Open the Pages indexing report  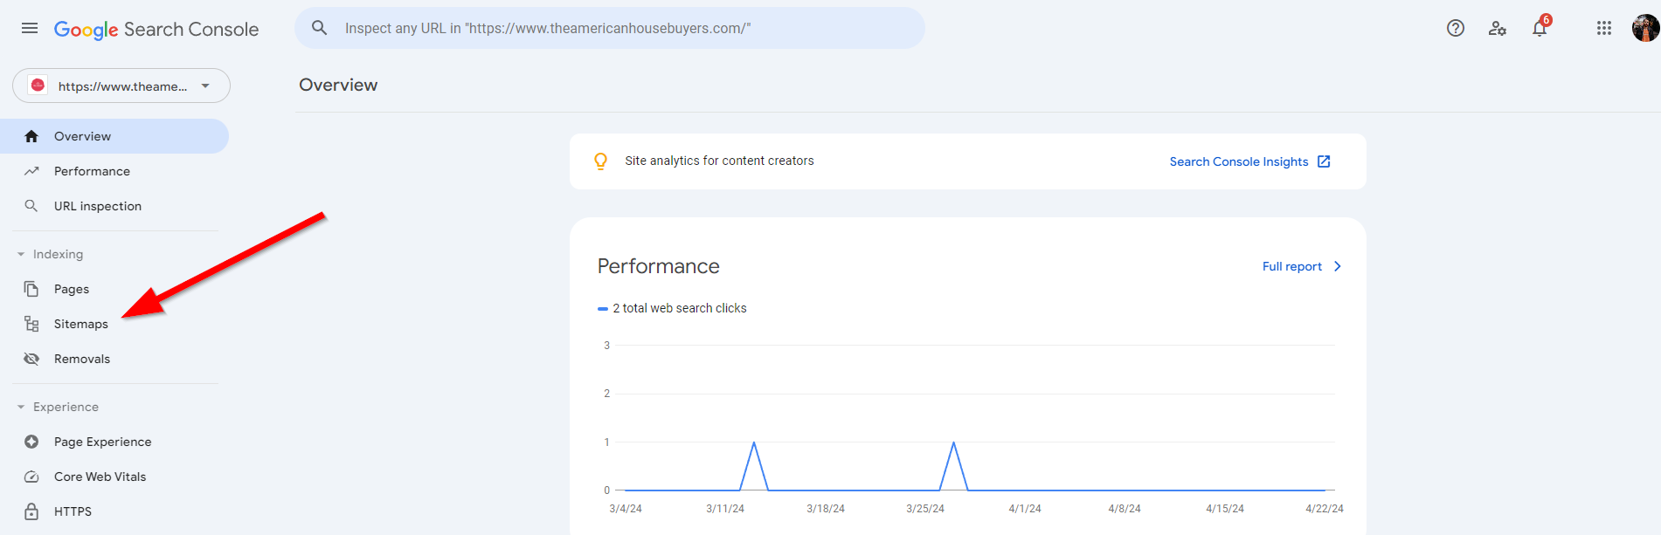pos(114,289)
